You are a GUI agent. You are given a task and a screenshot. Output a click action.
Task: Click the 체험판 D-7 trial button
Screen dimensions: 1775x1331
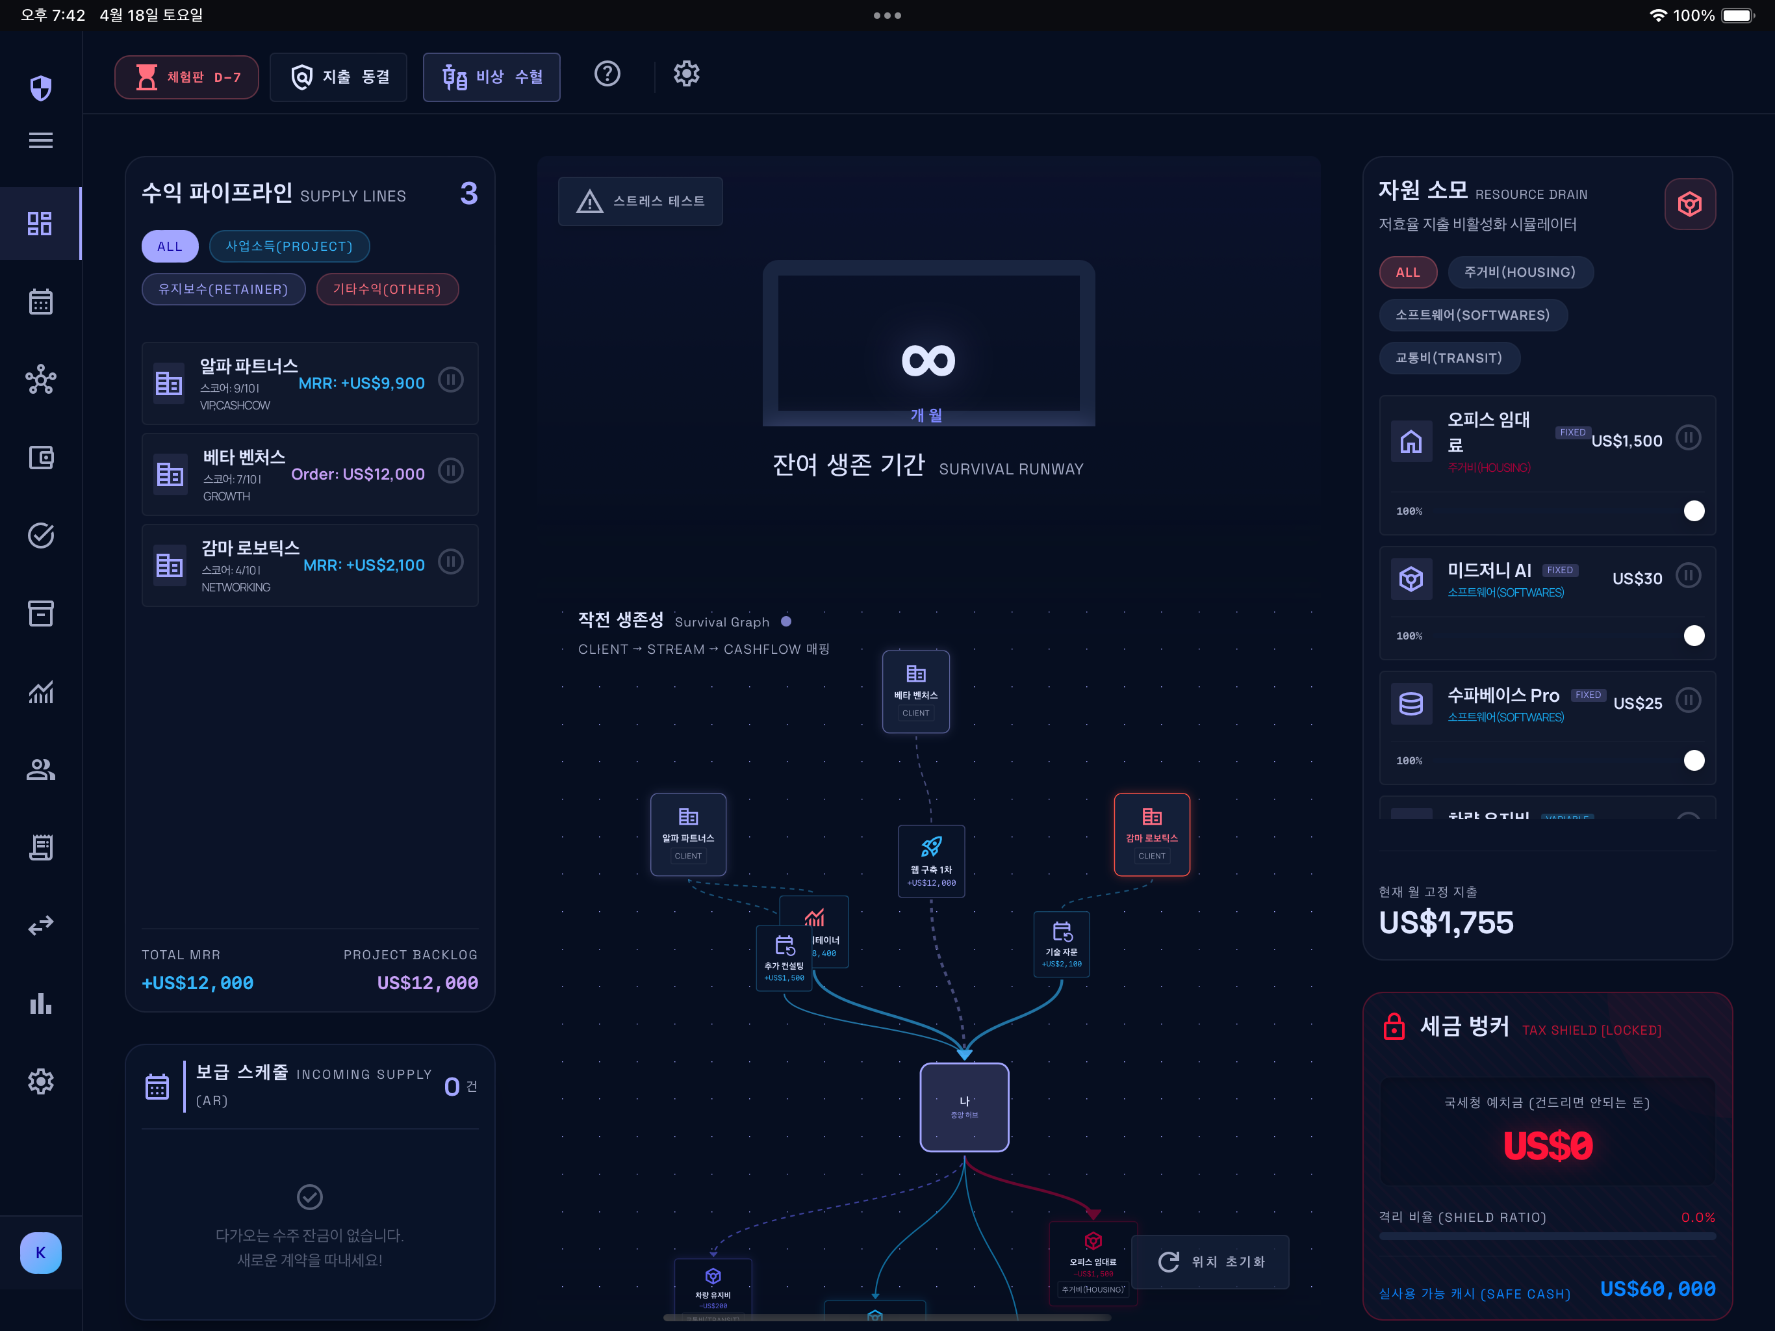pos(186,77)
